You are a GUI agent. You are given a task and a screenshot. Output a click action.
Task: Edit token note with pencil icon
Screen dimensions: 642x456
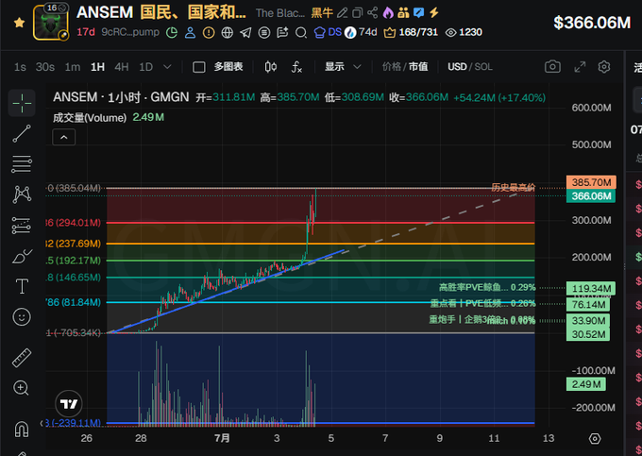coord(342,13)
